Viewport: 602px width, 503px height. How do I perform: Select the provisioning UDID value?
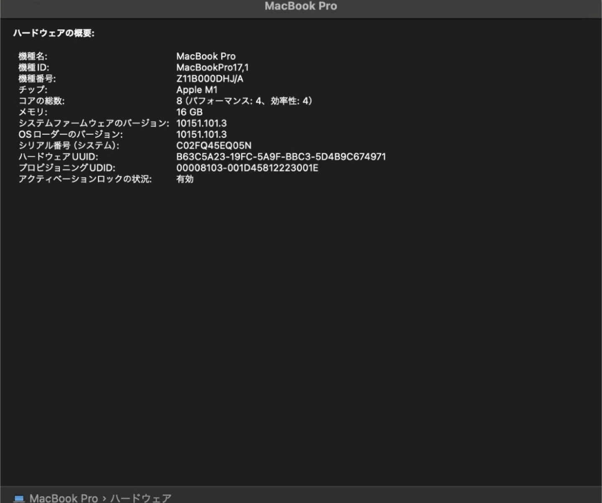pos(247,168)
